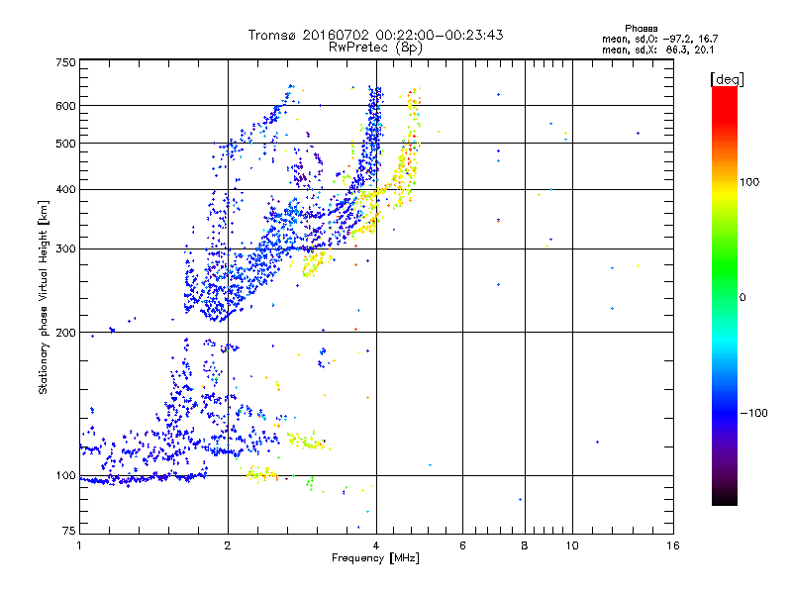This screenshot has width=792, height=594.
Task: Click the 'Stationary phase Virtual Height [km]' axis label
Action: click(44, 298)
